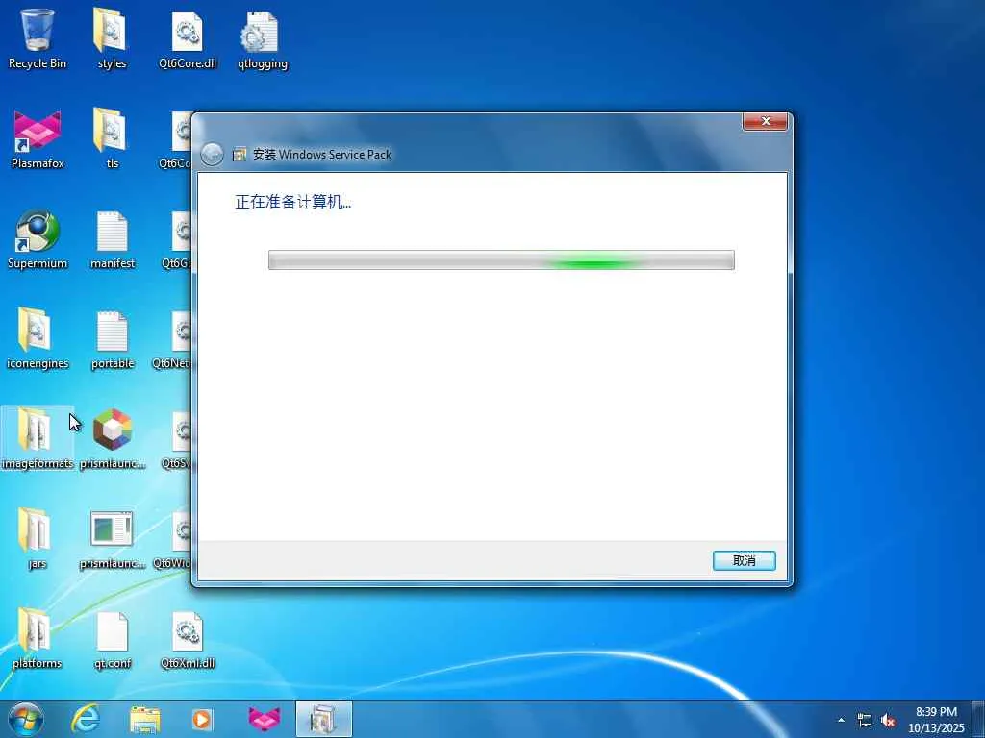
Task: Open Plasmafox from the taskbar
Action: pos(264,719)
